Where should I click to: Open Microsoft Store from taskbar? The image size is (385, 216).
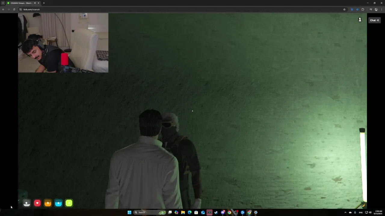196,212
